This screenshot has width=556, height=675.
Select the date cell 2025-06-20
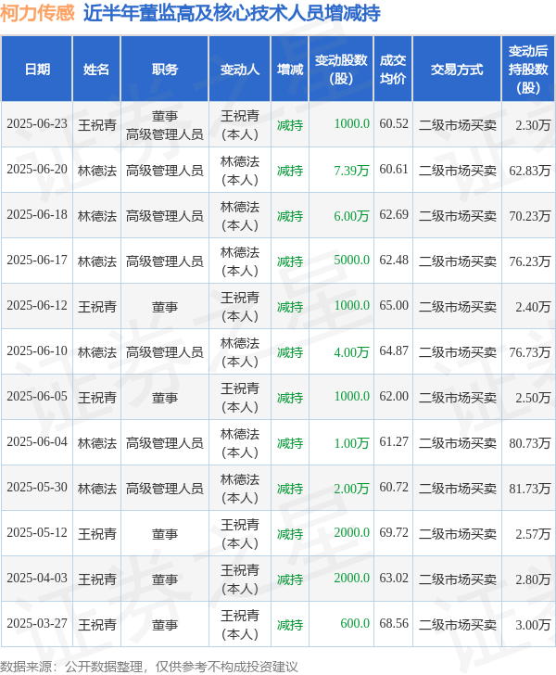tap(37, 169)
